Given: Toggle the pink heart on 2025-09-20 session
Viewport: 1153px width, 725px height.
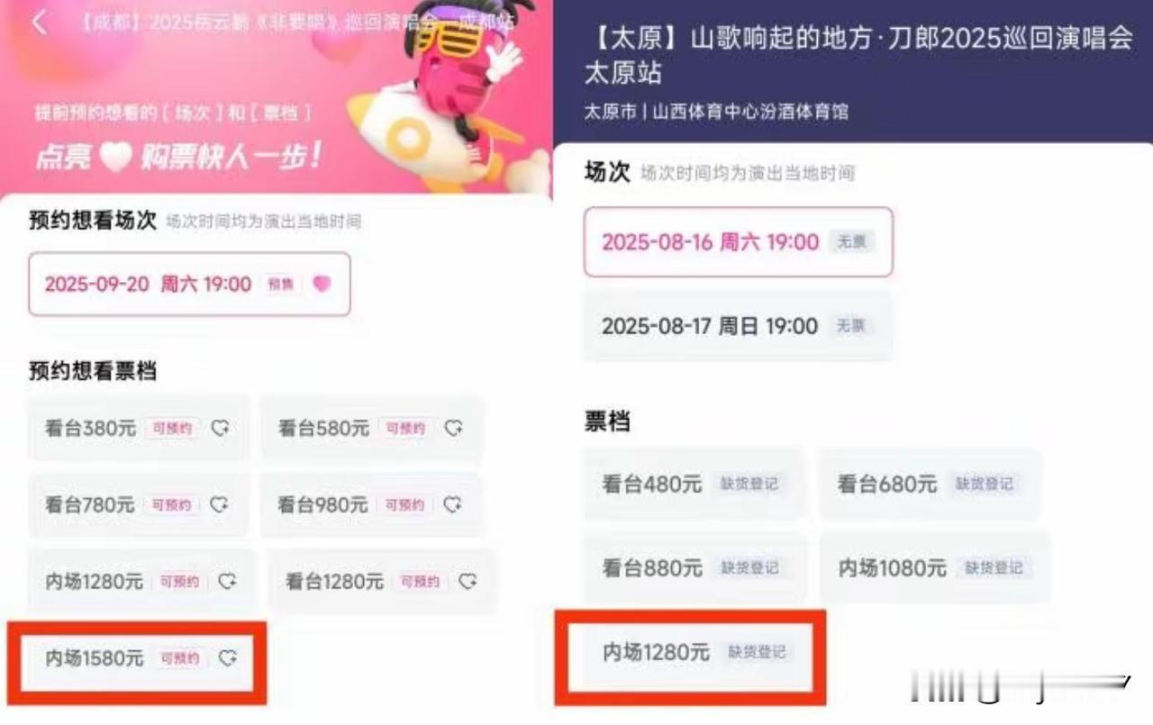Looking at the screenshot, I should pyautogui.click(x=322, y=285).
